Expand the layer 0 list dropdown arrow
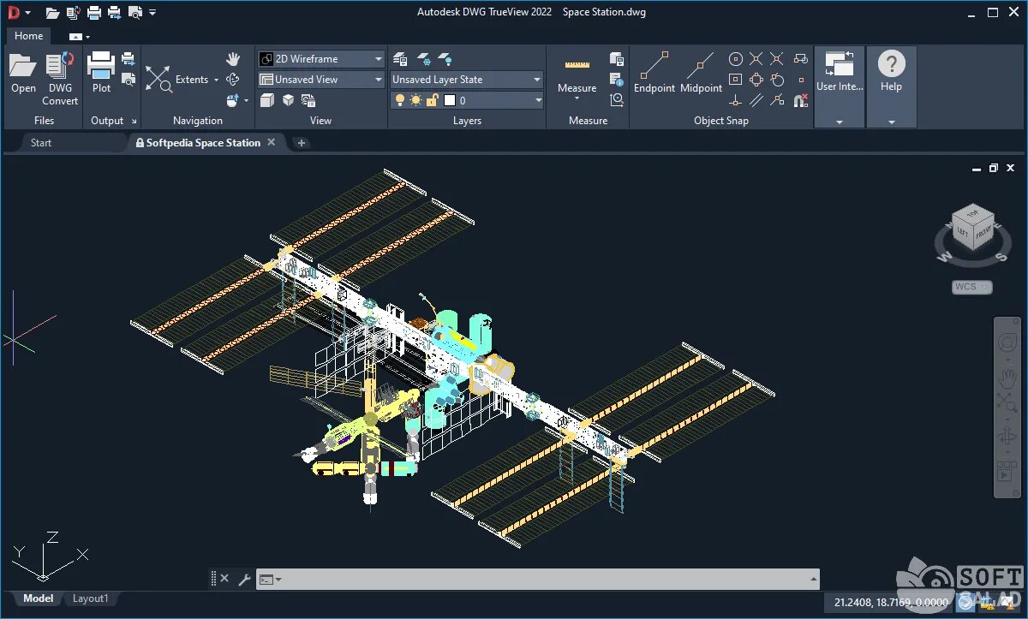Image resolution: width=1028 pixels, height=619 pixels. pyautogui.click(x=538, y=100)
